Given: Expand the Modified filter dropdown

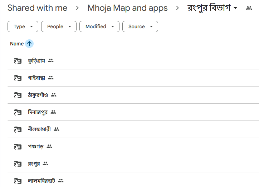Looking at the screenshot, I should tap(99, 26).
